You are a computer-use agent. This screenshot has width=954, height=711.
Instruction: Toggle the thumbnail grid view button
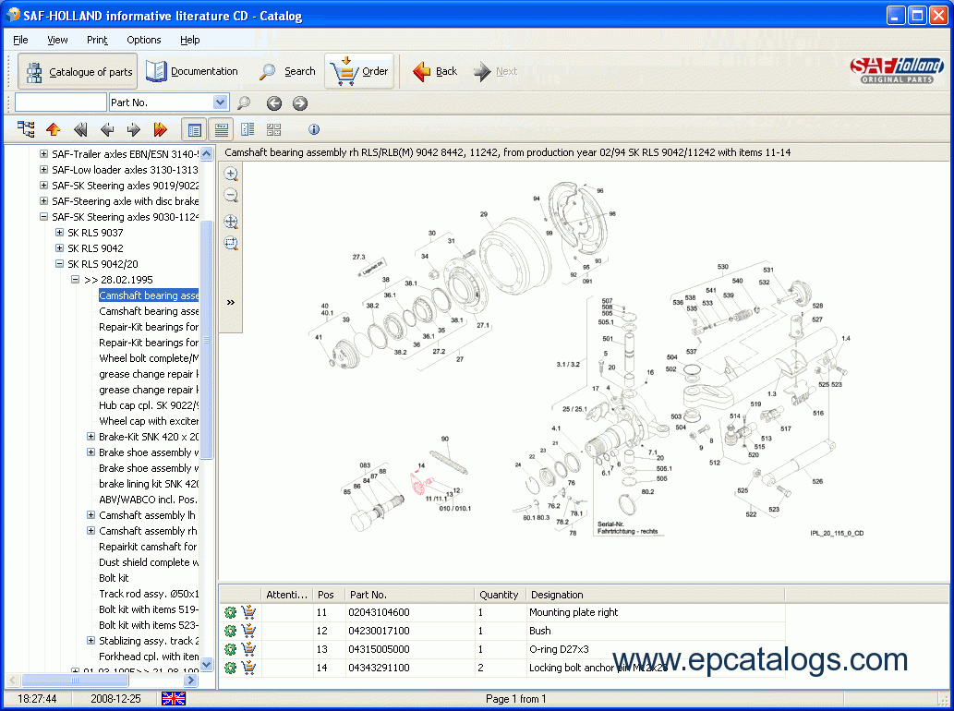[274, 129]
